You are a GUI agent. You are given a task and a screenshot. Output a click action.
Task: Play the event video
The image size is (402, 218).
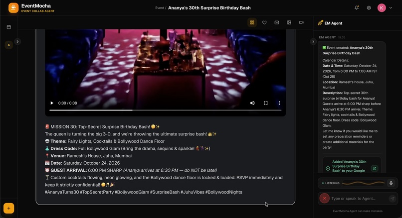coord(52,103)
